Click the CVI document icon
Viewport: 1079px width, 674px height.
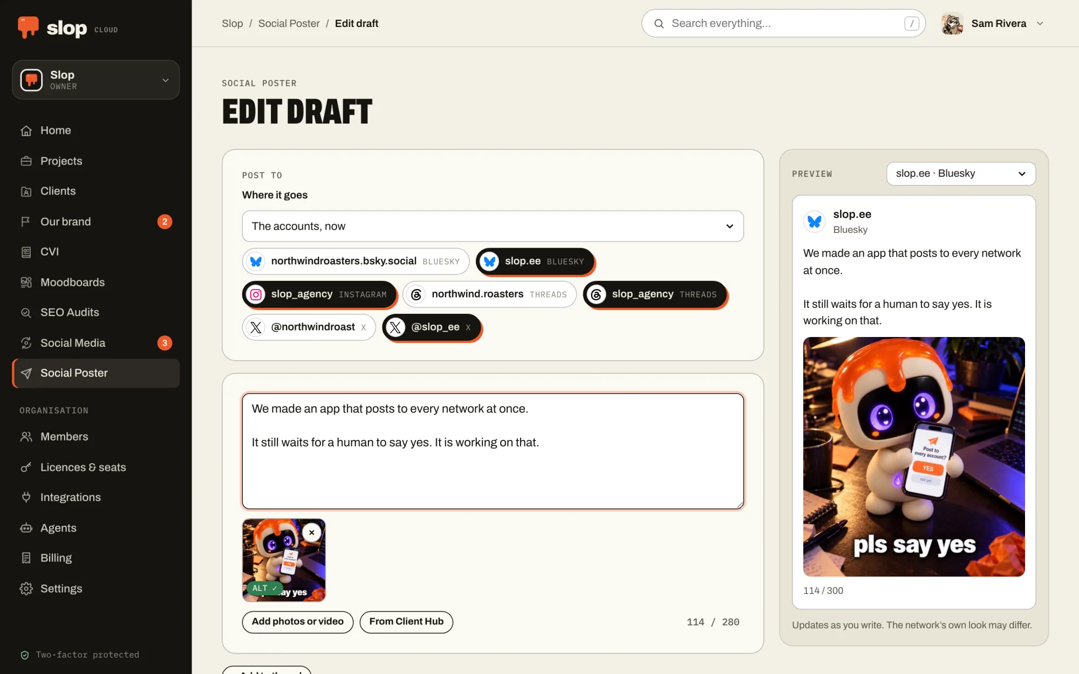coord(26,252)
